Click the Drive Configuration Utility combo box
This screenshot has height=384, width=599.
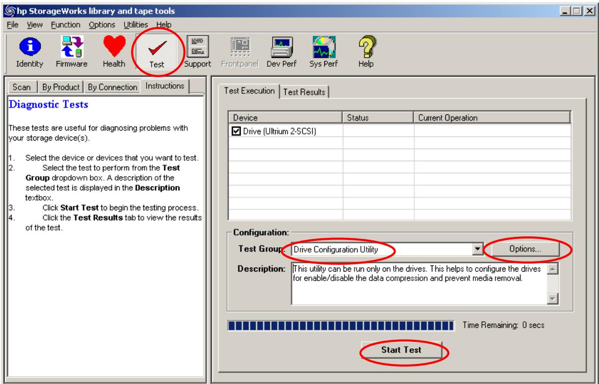(387, 249)
